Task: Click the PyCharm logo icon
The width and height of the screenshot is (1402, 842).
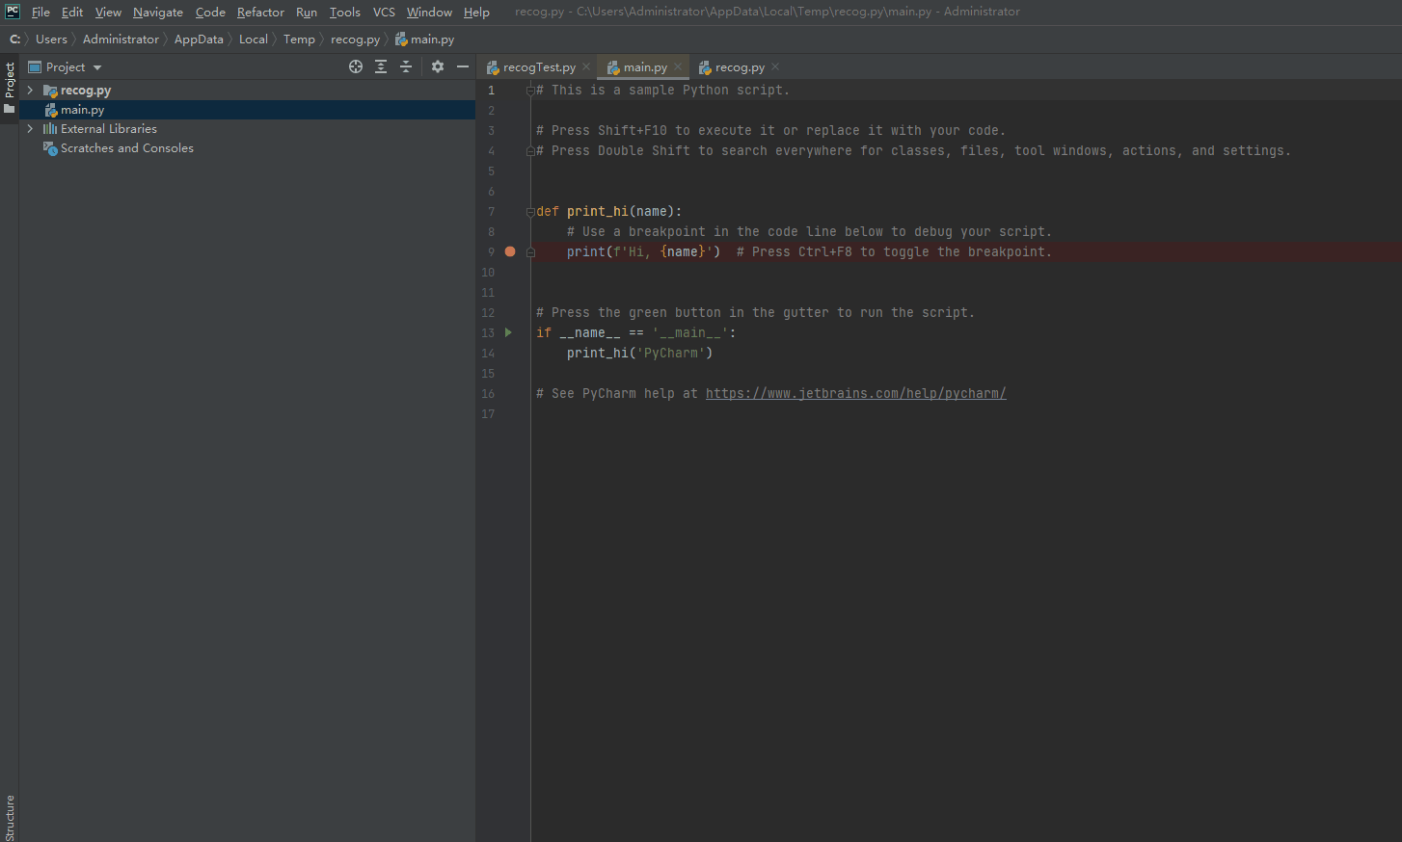Action: tap(13, 12)
